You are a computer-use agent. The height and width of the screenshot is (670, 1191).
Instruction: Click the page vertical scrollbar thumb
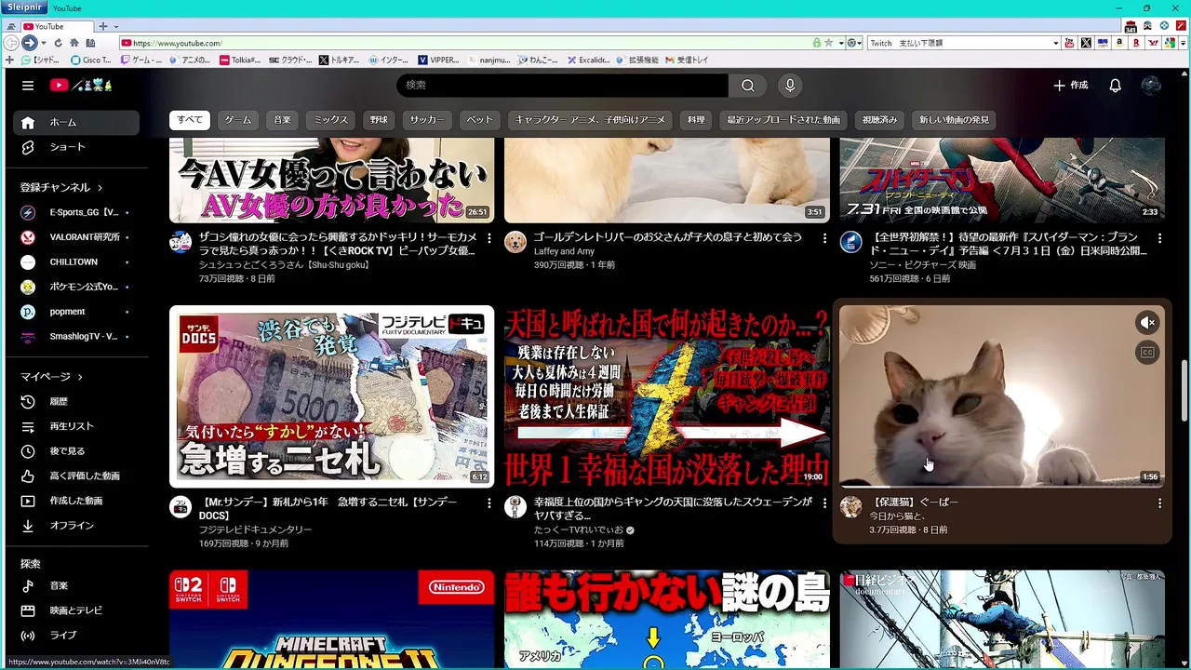pyautogui.click(x=1184, y=391)
